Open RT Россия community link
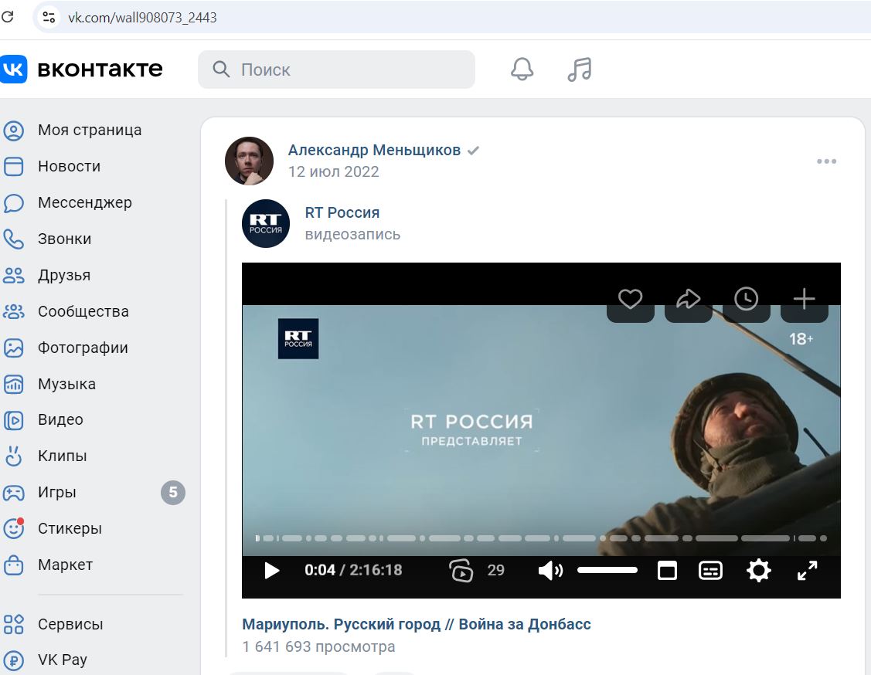This screenshot has width=871, height=675. [342, 212]
